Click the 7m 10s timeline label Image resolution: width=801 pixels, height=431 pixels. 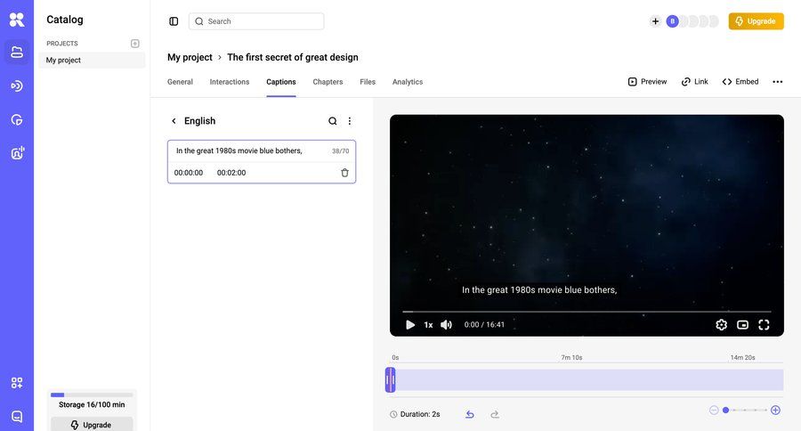coord(571,357)
